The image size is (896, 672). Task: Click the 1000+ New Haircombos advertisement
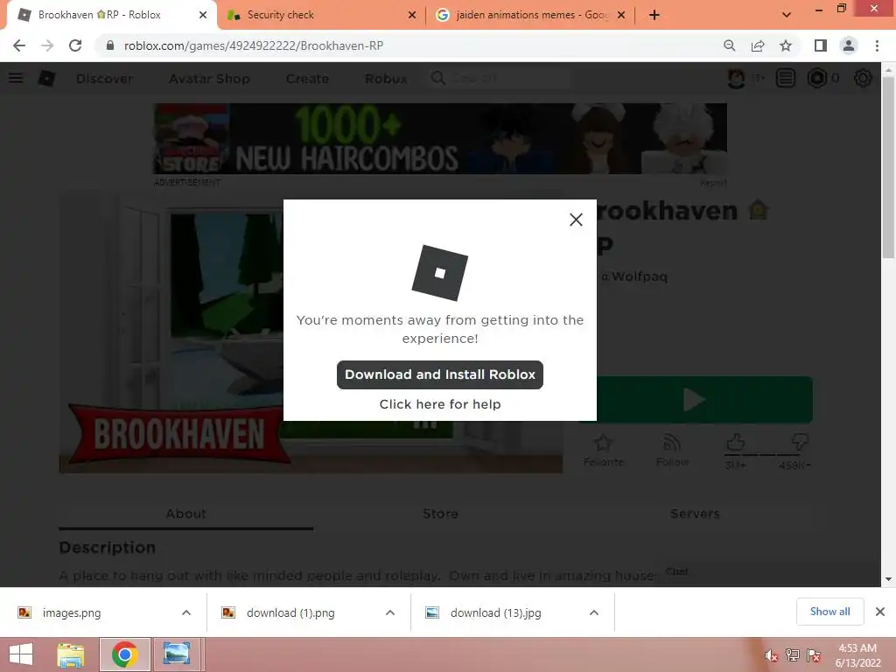tap(440, 139)
